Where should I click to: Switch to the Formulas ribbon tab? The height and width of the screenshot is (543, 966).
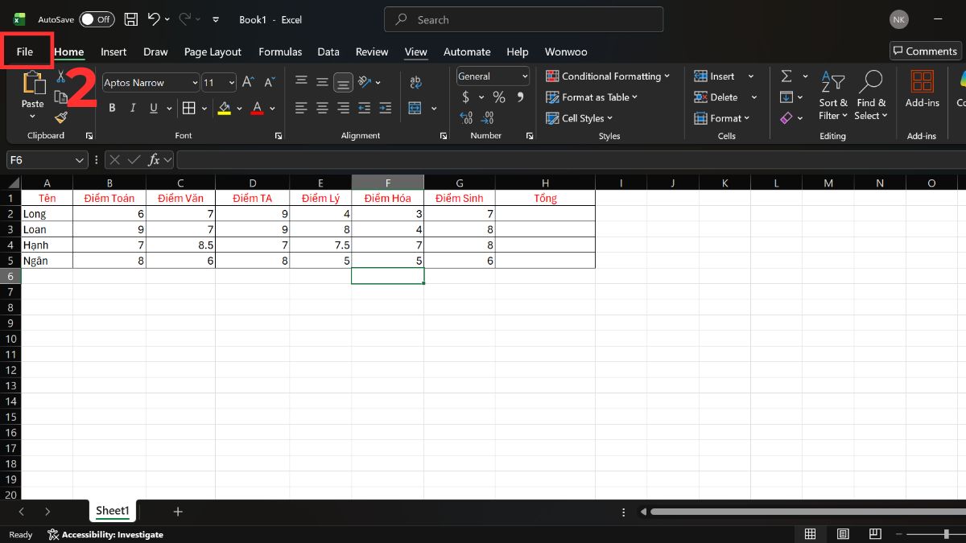(280, 51)
